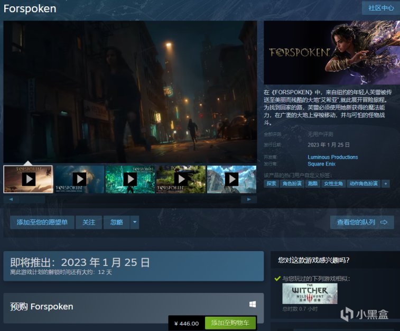Viewport: 400px width, 331px height.
Task: Click the main trailer video area
Action: pyautogui.click(x=130, y=92)
